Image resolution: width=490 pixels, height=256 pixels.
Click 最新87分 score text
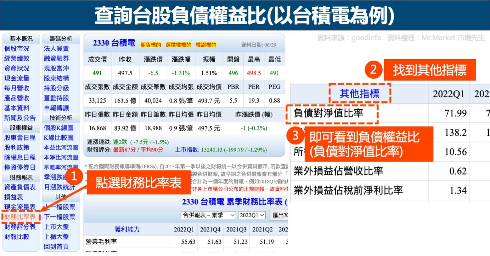click(124, 150)
